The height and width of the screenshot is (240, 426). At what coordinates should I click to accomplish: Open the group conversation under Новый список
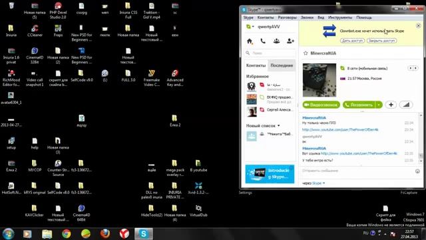tap(270, 136)
